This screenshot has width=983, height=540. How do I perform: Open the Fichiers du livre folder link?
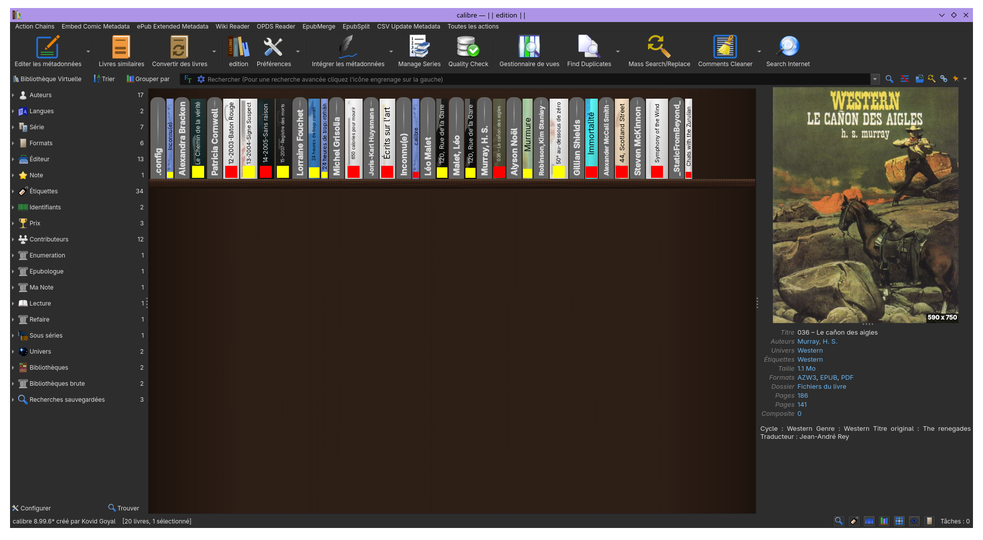pyautogui.click(x=822, y=387)
